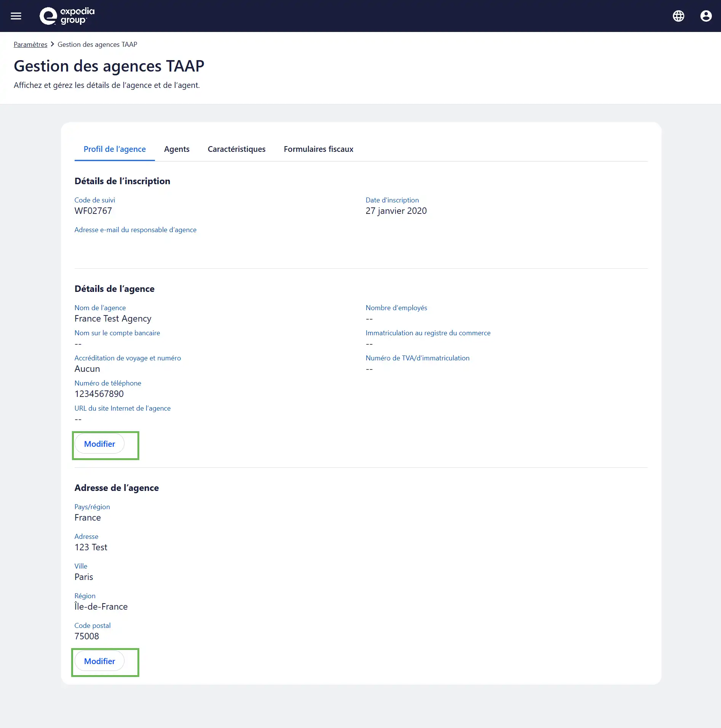Click the Expedia Group logo
Image resolution: width=721 pixels, height=728 pixels.
tap(65, 16)
